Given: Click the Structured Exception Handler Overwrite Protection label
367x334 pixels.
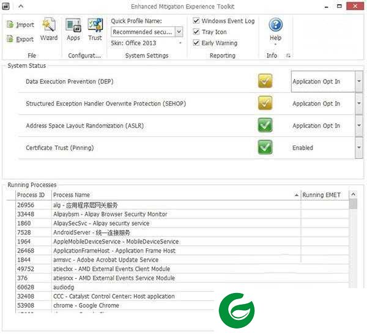Looking at the screenshot, I should click(106, 103).
